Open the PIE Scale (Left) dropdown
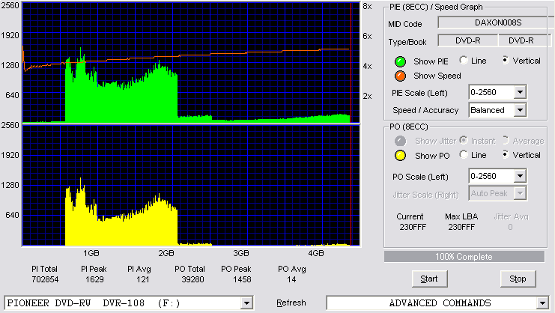This screenshot has width=555, height=313. (x=520, y=92)
